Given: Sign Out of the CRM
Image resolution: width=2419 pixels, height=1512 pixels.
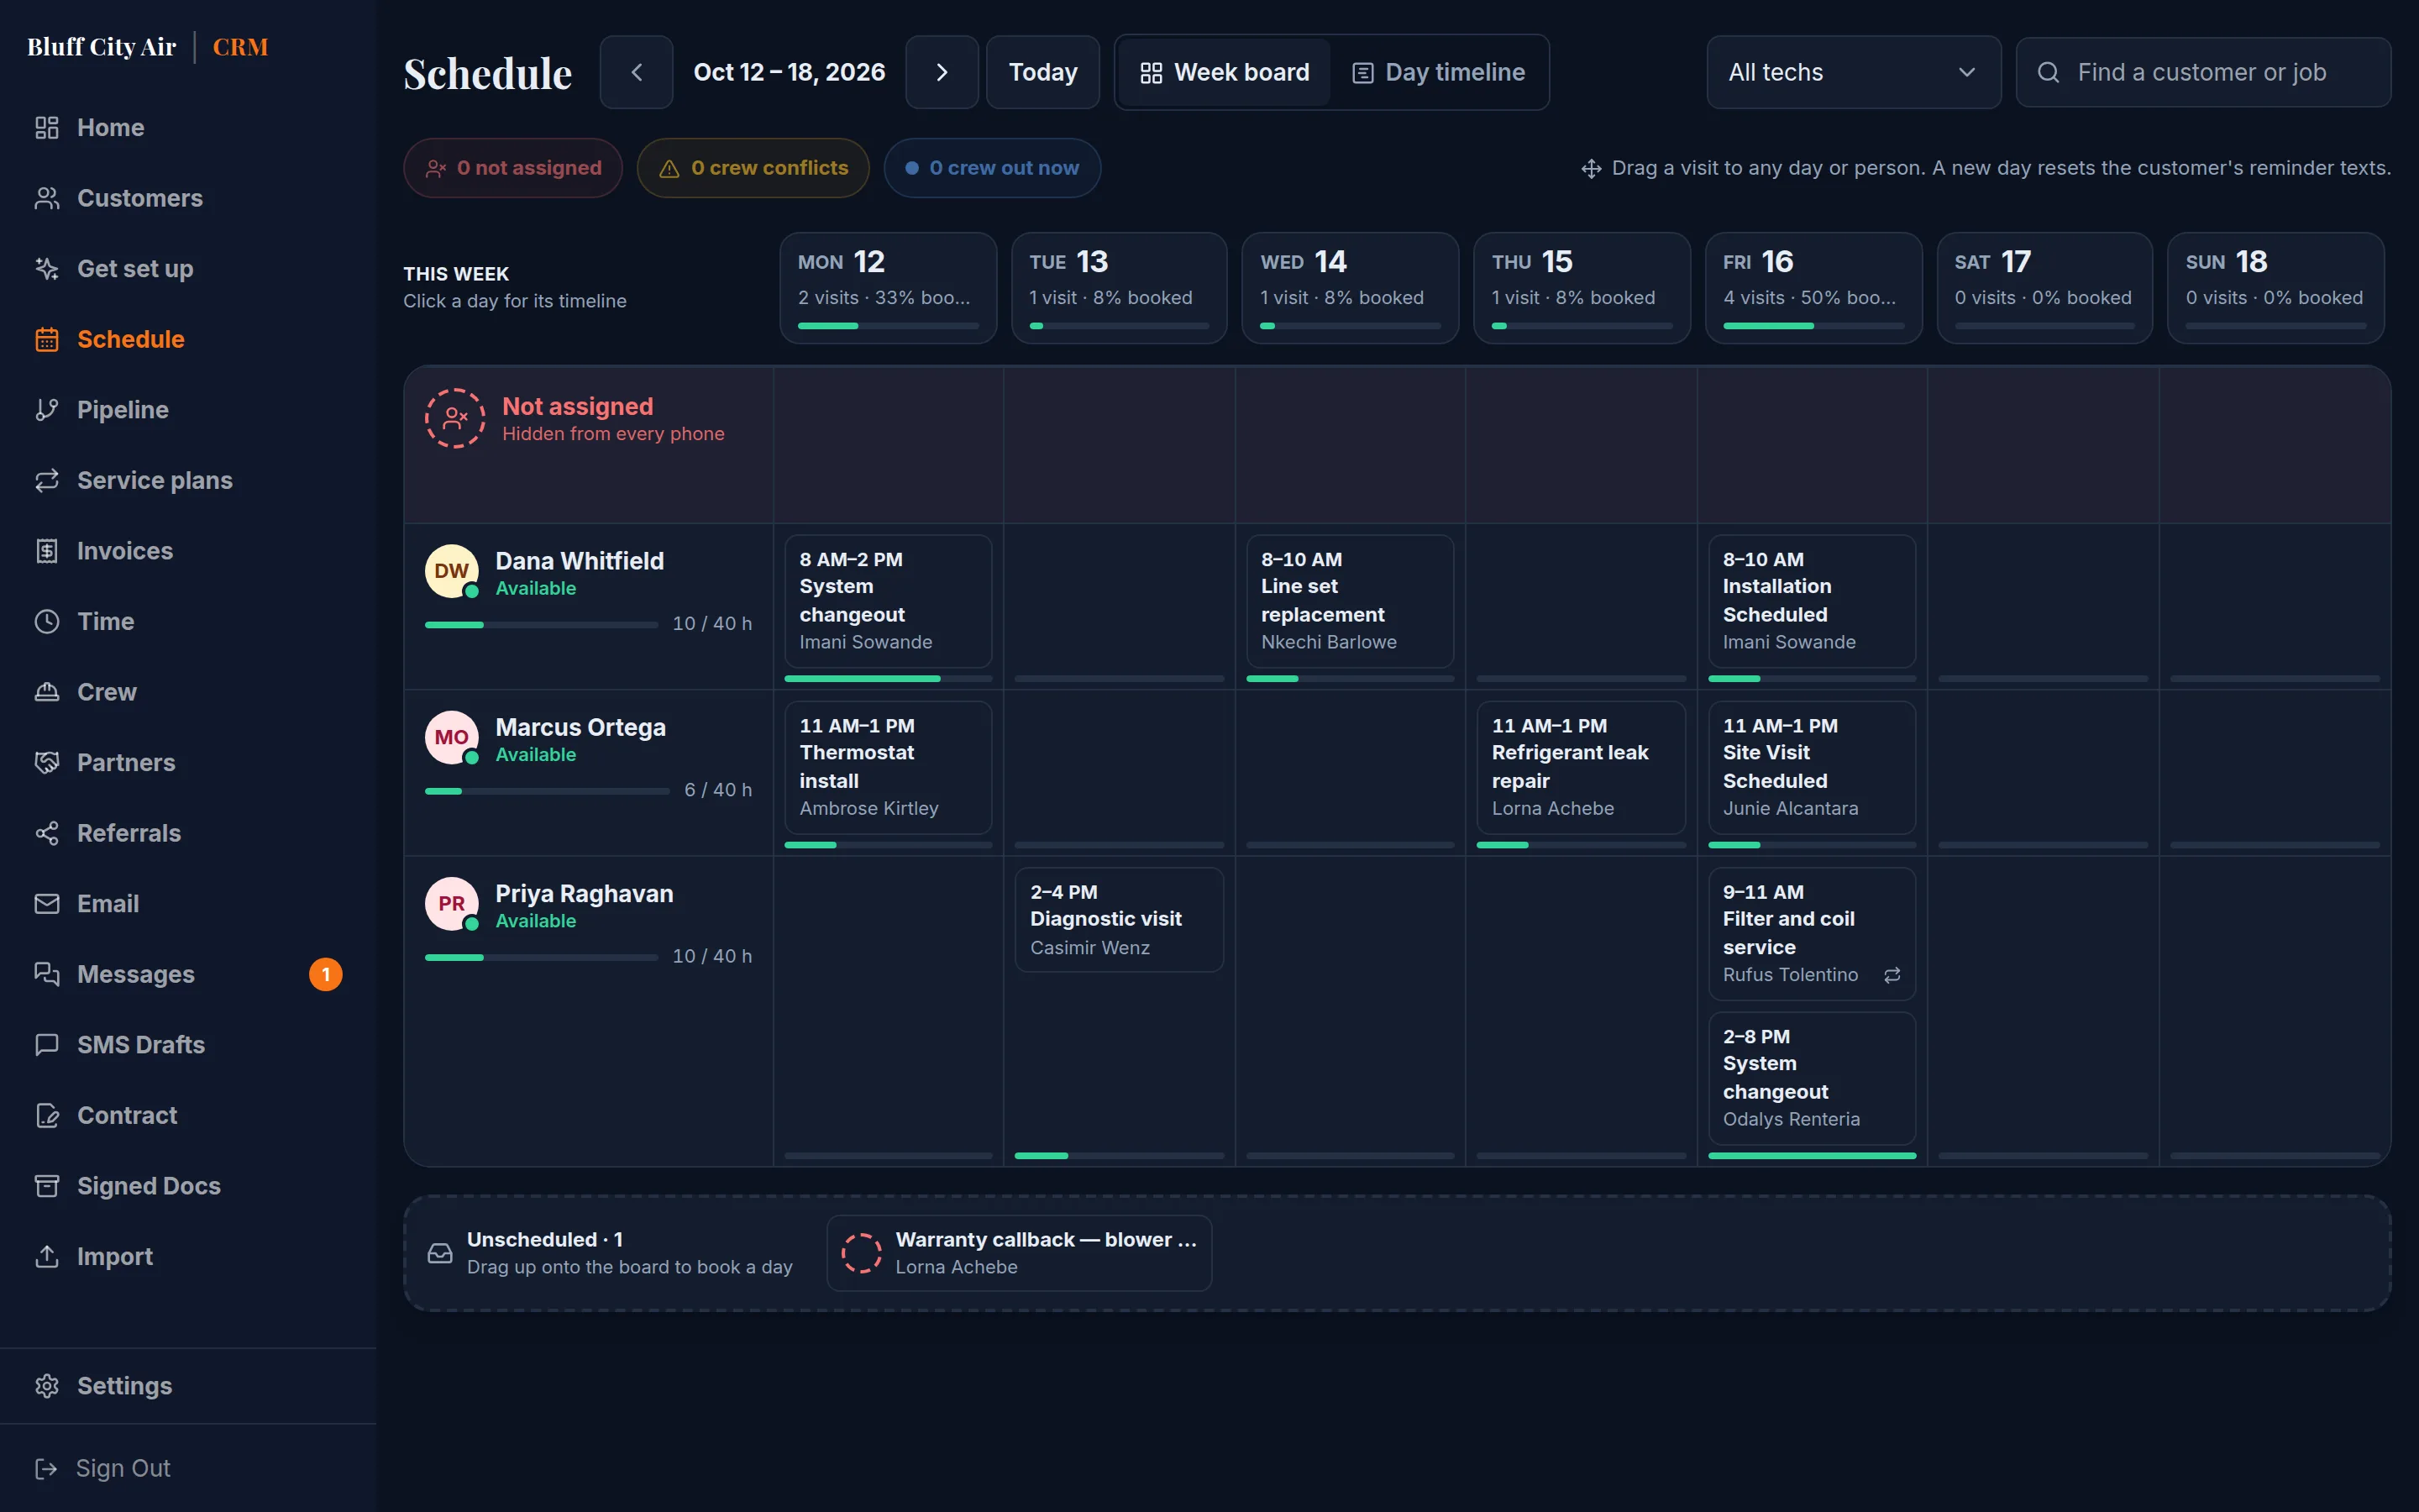Looking at the screenshot, I should click(x=104, y=1468).
